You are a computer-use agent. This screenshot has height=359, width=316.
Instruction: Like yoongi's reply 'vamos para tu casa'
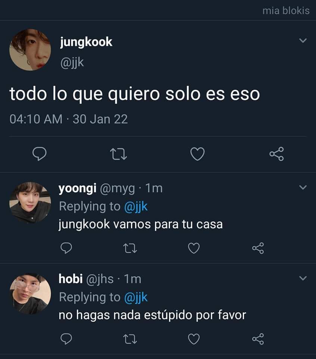click(x=194, y=248)
